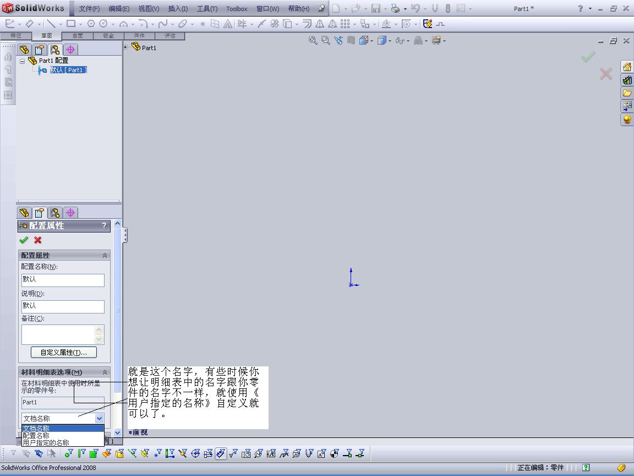The image size is (634, 476).
Task: Click the Rapid Sketch icon
Action: (428, 24)
